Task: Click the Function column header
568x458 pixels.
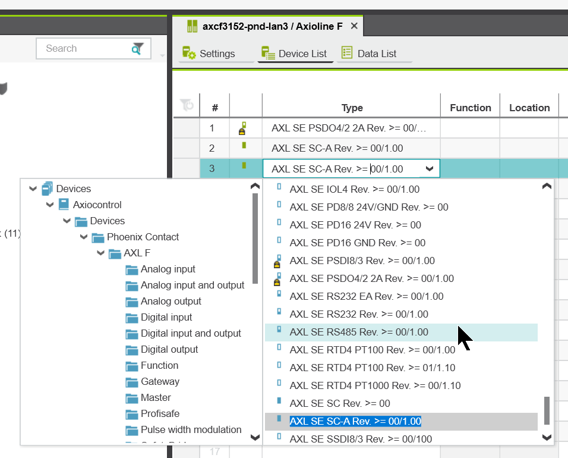Action: (470, 108)
